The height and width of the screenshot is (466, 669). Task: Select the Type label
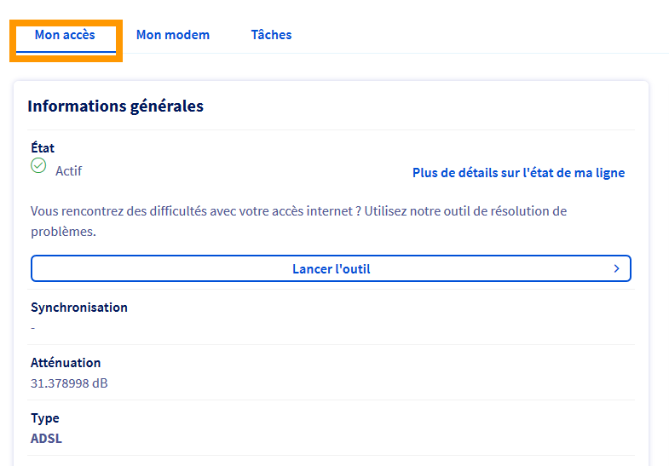(x=45, y=418)
